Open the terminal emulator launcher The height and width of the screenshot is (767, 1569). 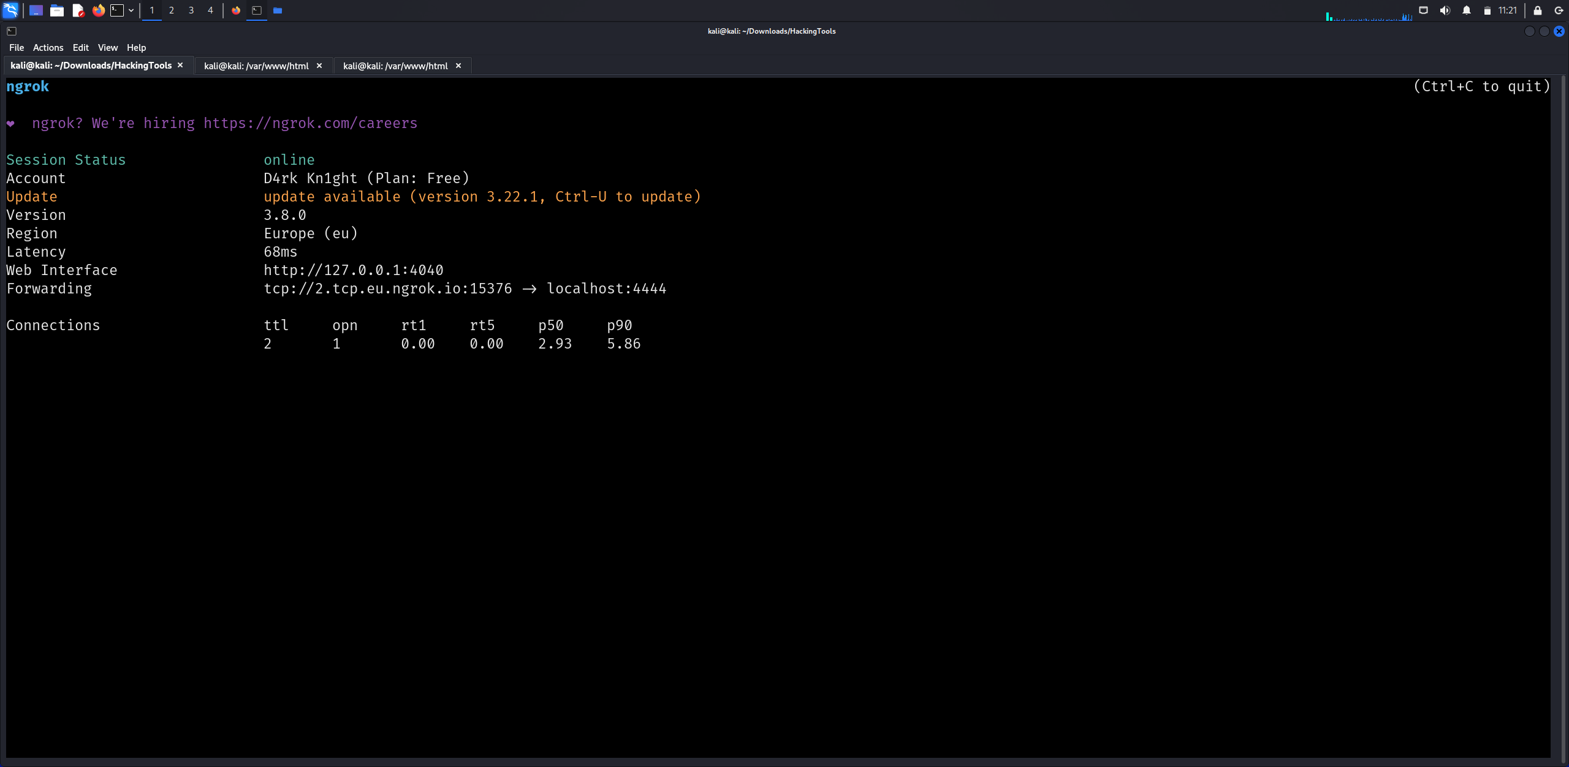[x=117, y=10]
